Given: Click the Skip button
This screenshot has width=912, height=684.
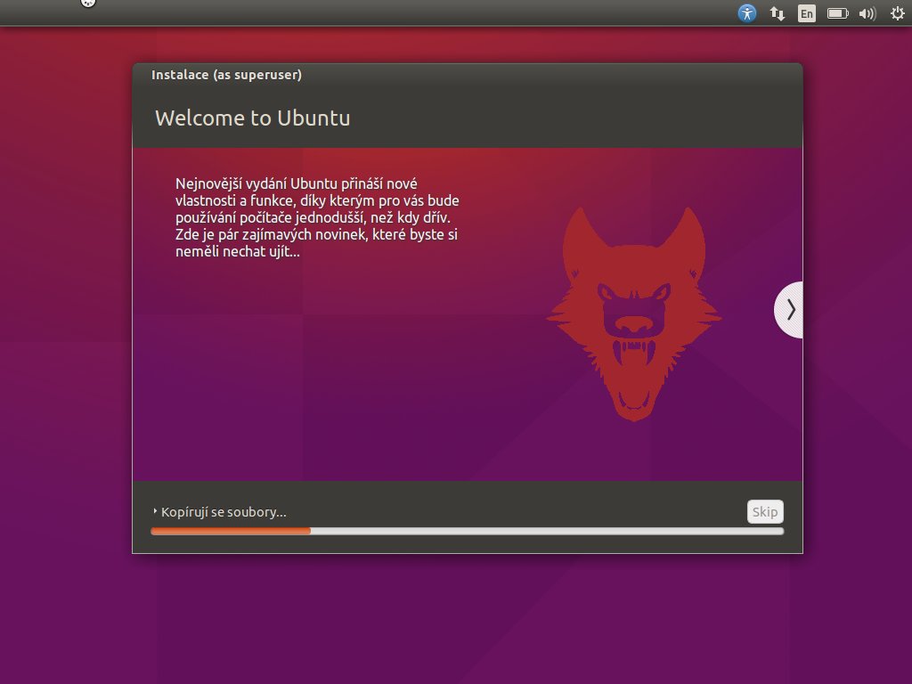Looking at the screenshot, I should coord(765,512).
